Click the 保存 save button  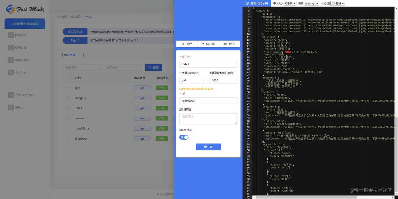pyautogui.click(x=208, y=147)
